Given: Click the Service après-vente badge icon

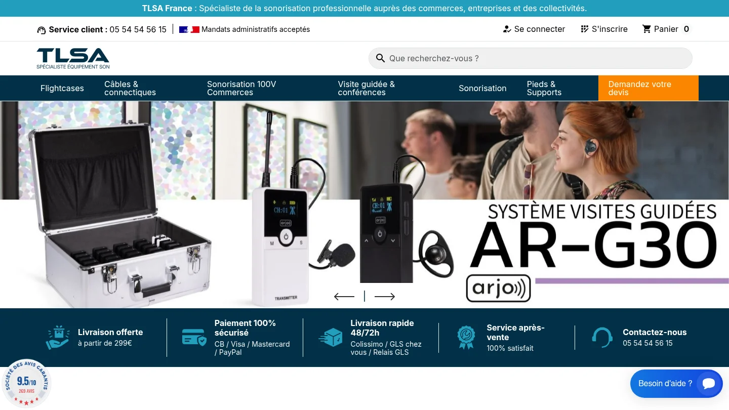Looking at the screenshot, I should [466, 338].
